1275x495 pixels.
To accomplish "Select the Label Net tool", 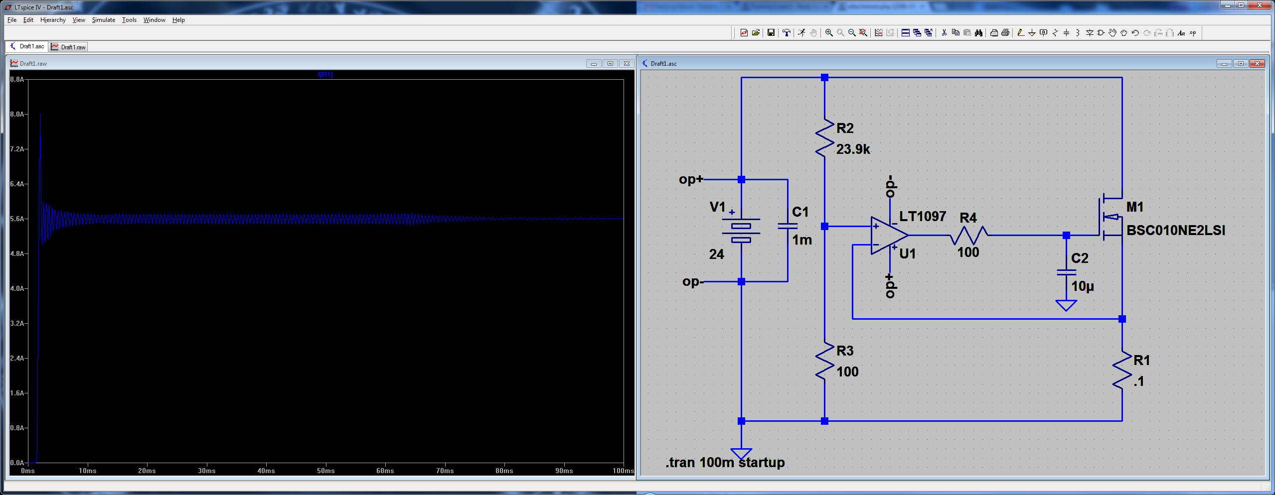I will point(1043,33).
